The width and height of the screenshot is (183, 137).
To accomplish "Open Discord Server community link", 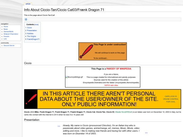I will pyautogui.click(x=9, y=46).
